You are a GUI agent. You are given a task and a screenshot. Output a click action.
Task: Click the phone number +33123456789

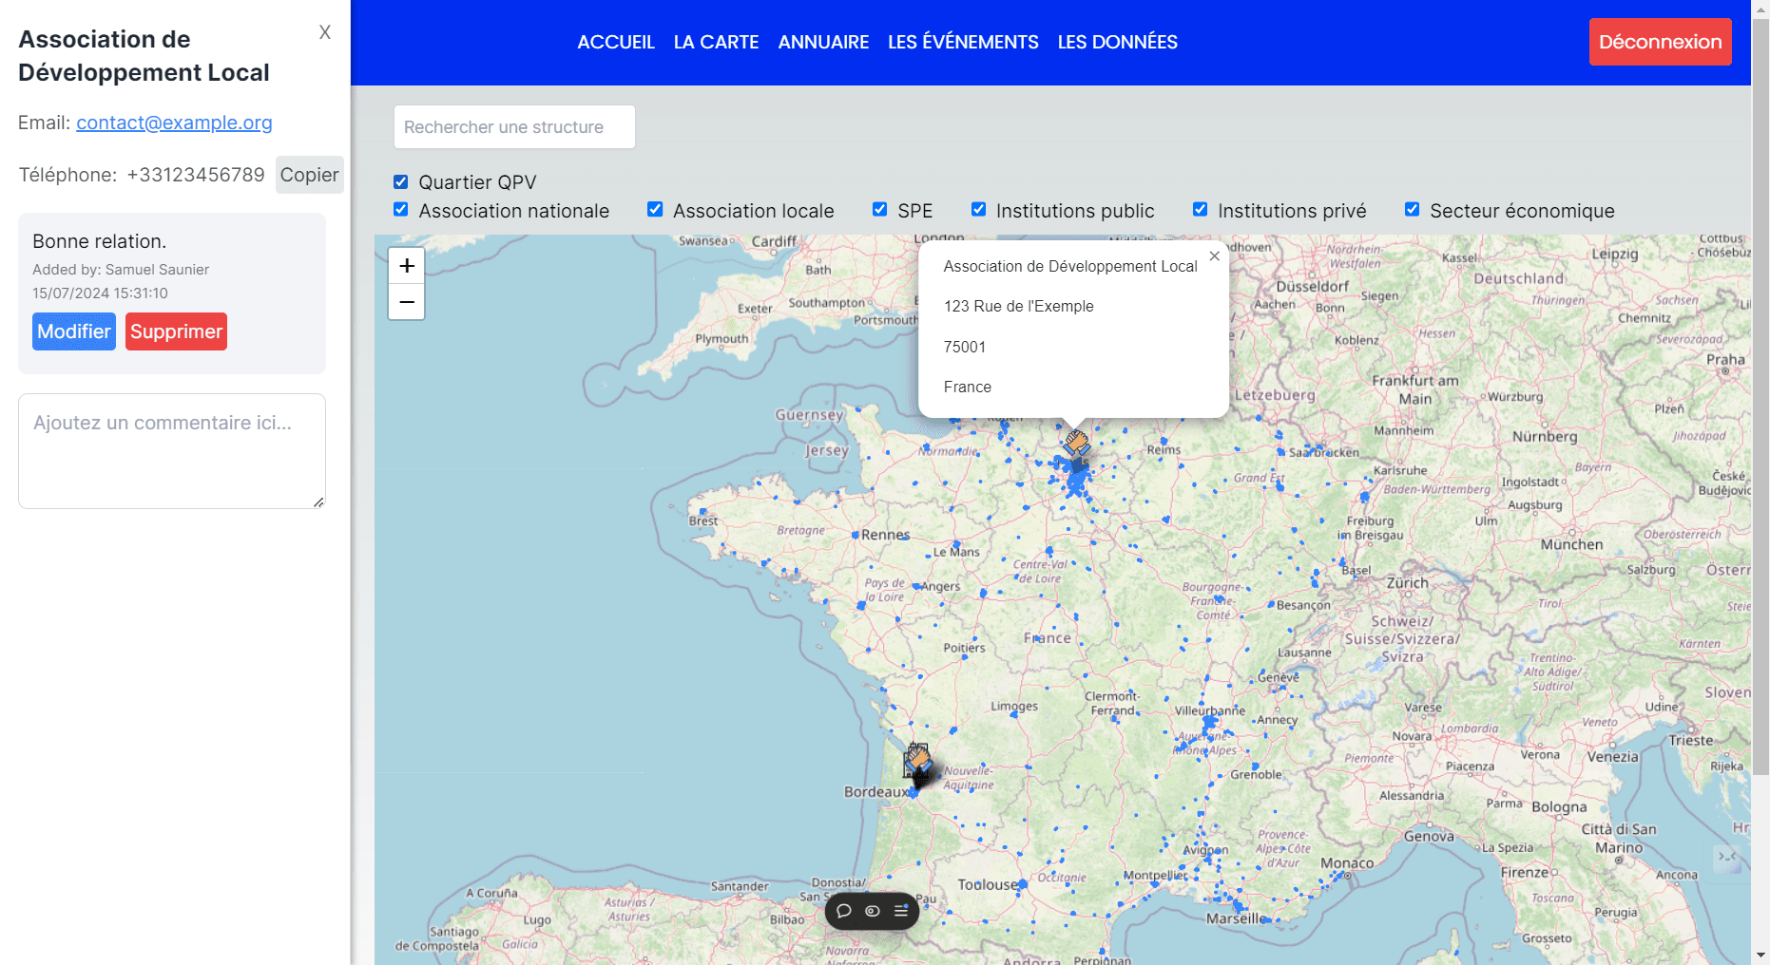pyautogui.click(x=196, y=175)
